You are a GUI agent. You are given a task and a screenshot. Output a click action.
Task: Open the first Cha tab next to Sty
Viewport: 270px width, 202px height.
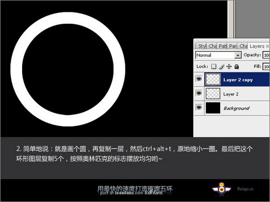212,46
